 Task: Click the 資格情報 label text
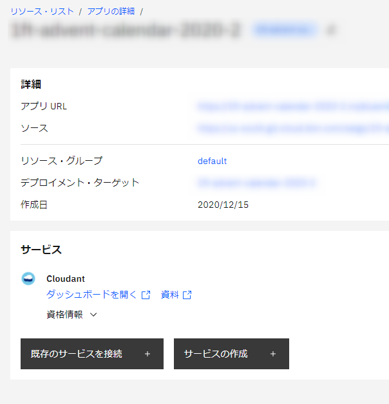coord(64,315)
